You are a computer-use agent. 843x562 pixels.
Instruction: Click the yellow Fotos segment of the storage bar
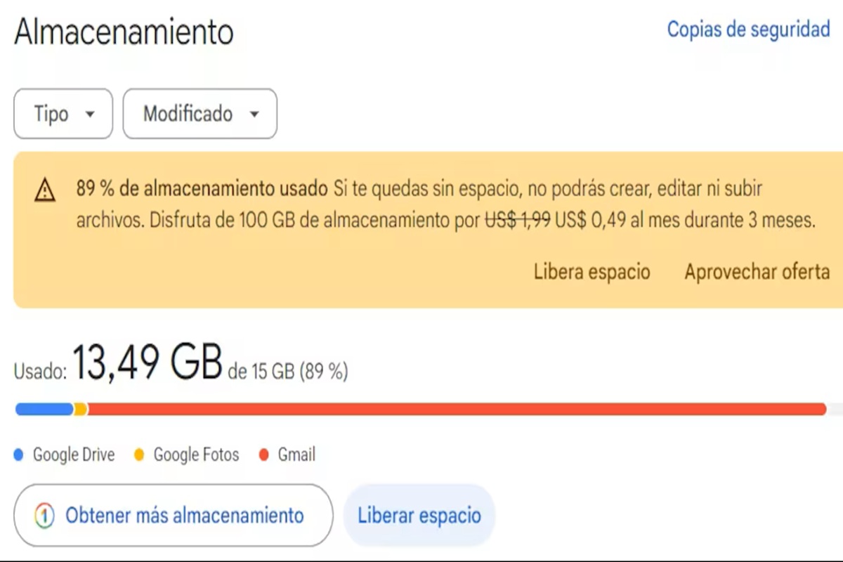pyautogui.click(x=81, y=409)
